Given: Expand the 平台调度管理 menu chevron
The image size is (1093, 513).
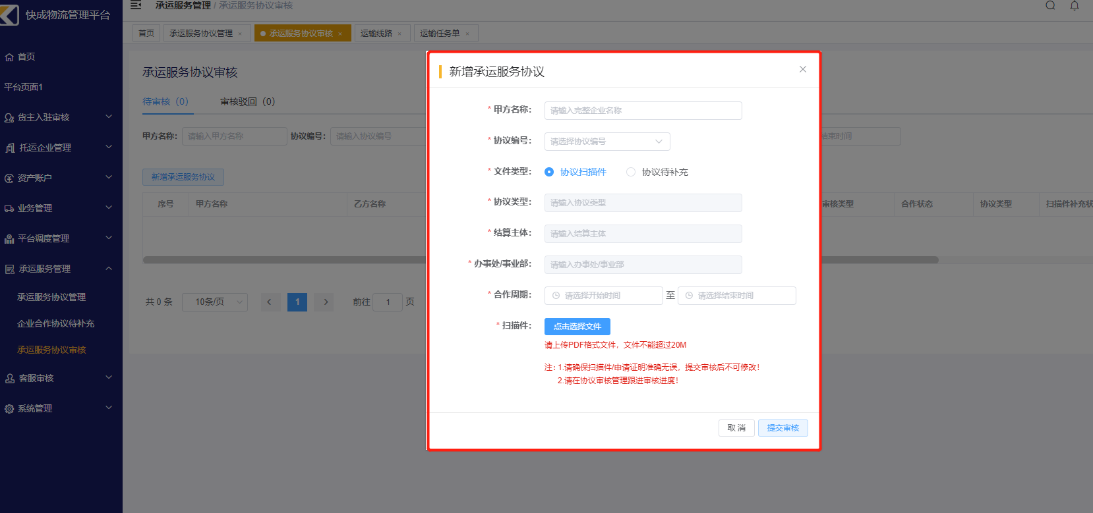Looking at the screenshot, I should (109, 238).
